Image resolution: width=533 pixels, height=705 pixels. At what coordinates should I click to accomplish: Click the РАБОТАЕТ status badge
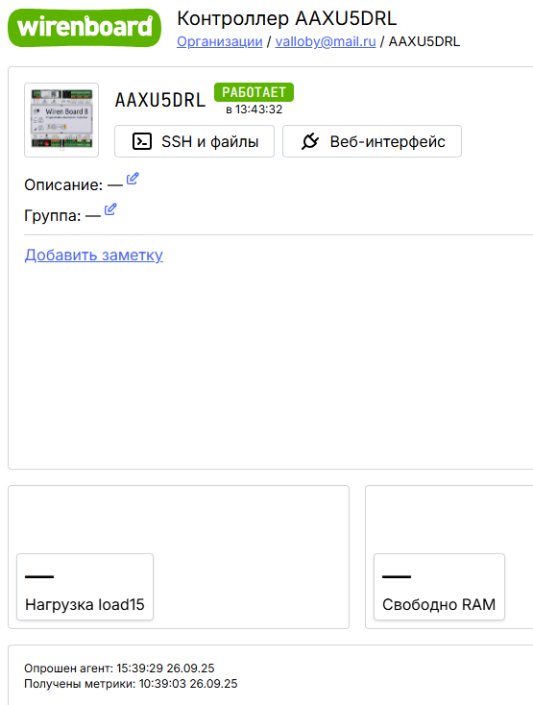(x=254, y=92)
